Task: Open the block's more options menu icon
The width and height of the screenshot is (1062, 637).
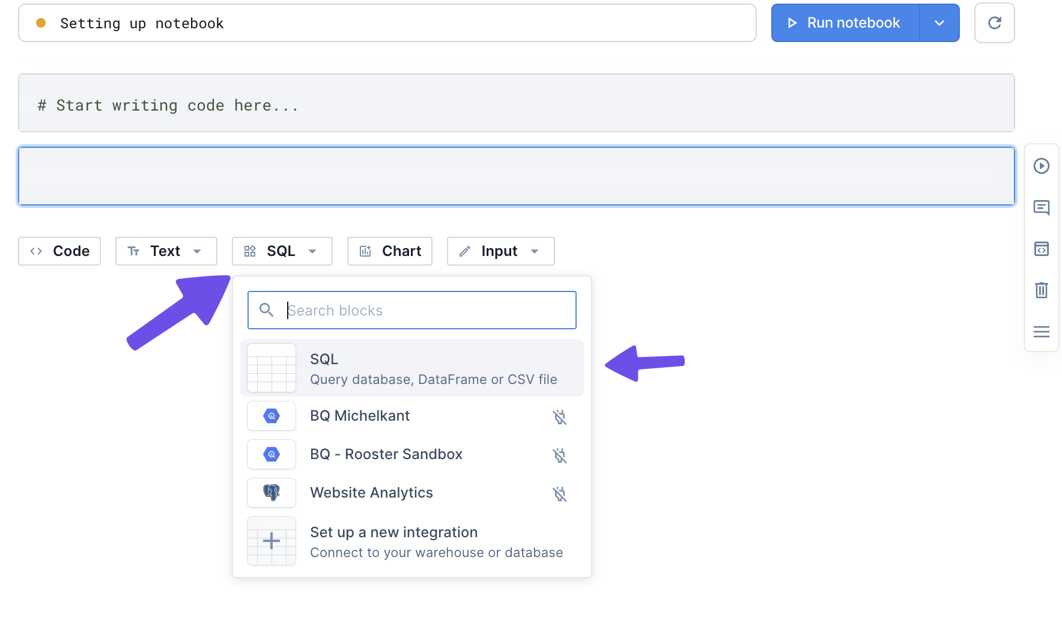Action: coord(1042,332)
